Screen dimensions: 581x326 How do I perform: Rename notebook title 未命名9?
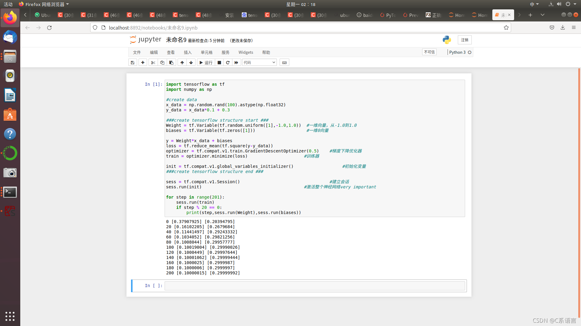[x=176, y=40]
